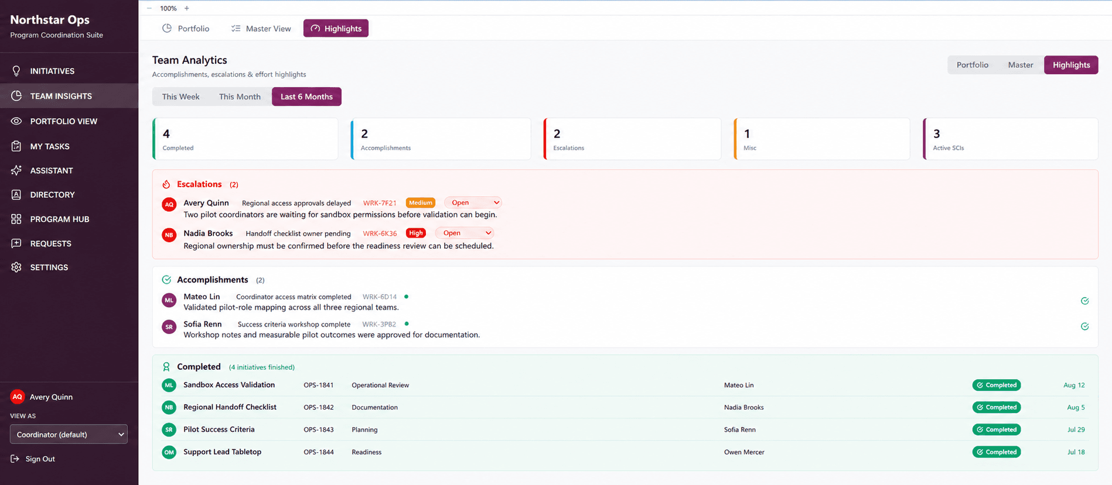Viewport: 1112px width, 485px height.
Task: Click the Initiatives lightbulb icon
Action: coord(16,71)
